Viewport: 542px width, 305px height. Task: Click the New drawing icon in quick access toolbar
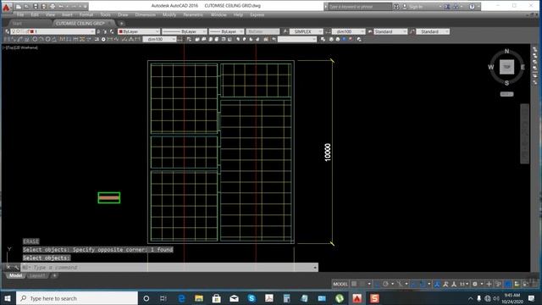tap(19, 7)
